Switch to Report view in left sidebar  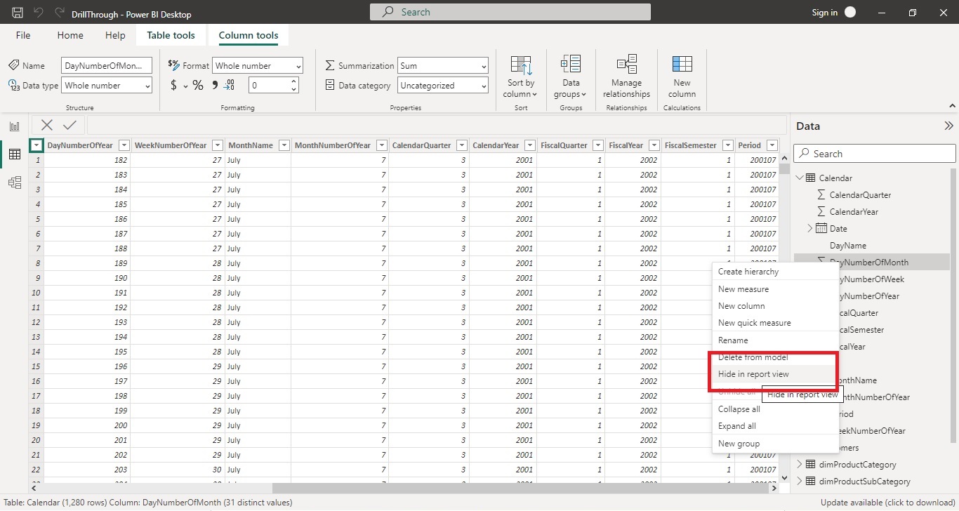coord(14,126)
